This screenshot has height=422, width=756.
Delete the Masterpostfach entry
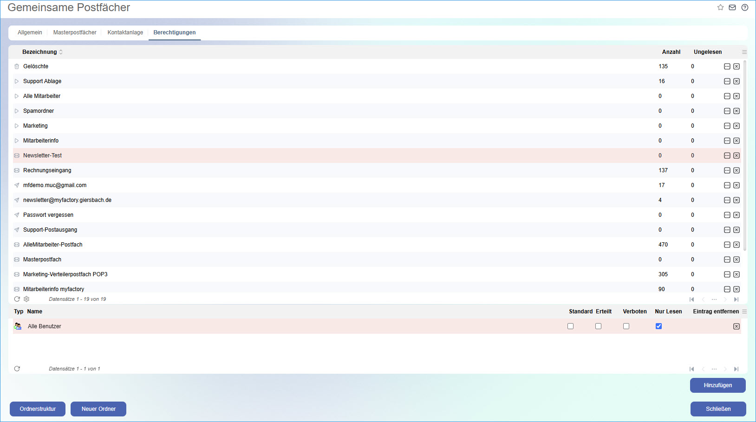point(736,260)
